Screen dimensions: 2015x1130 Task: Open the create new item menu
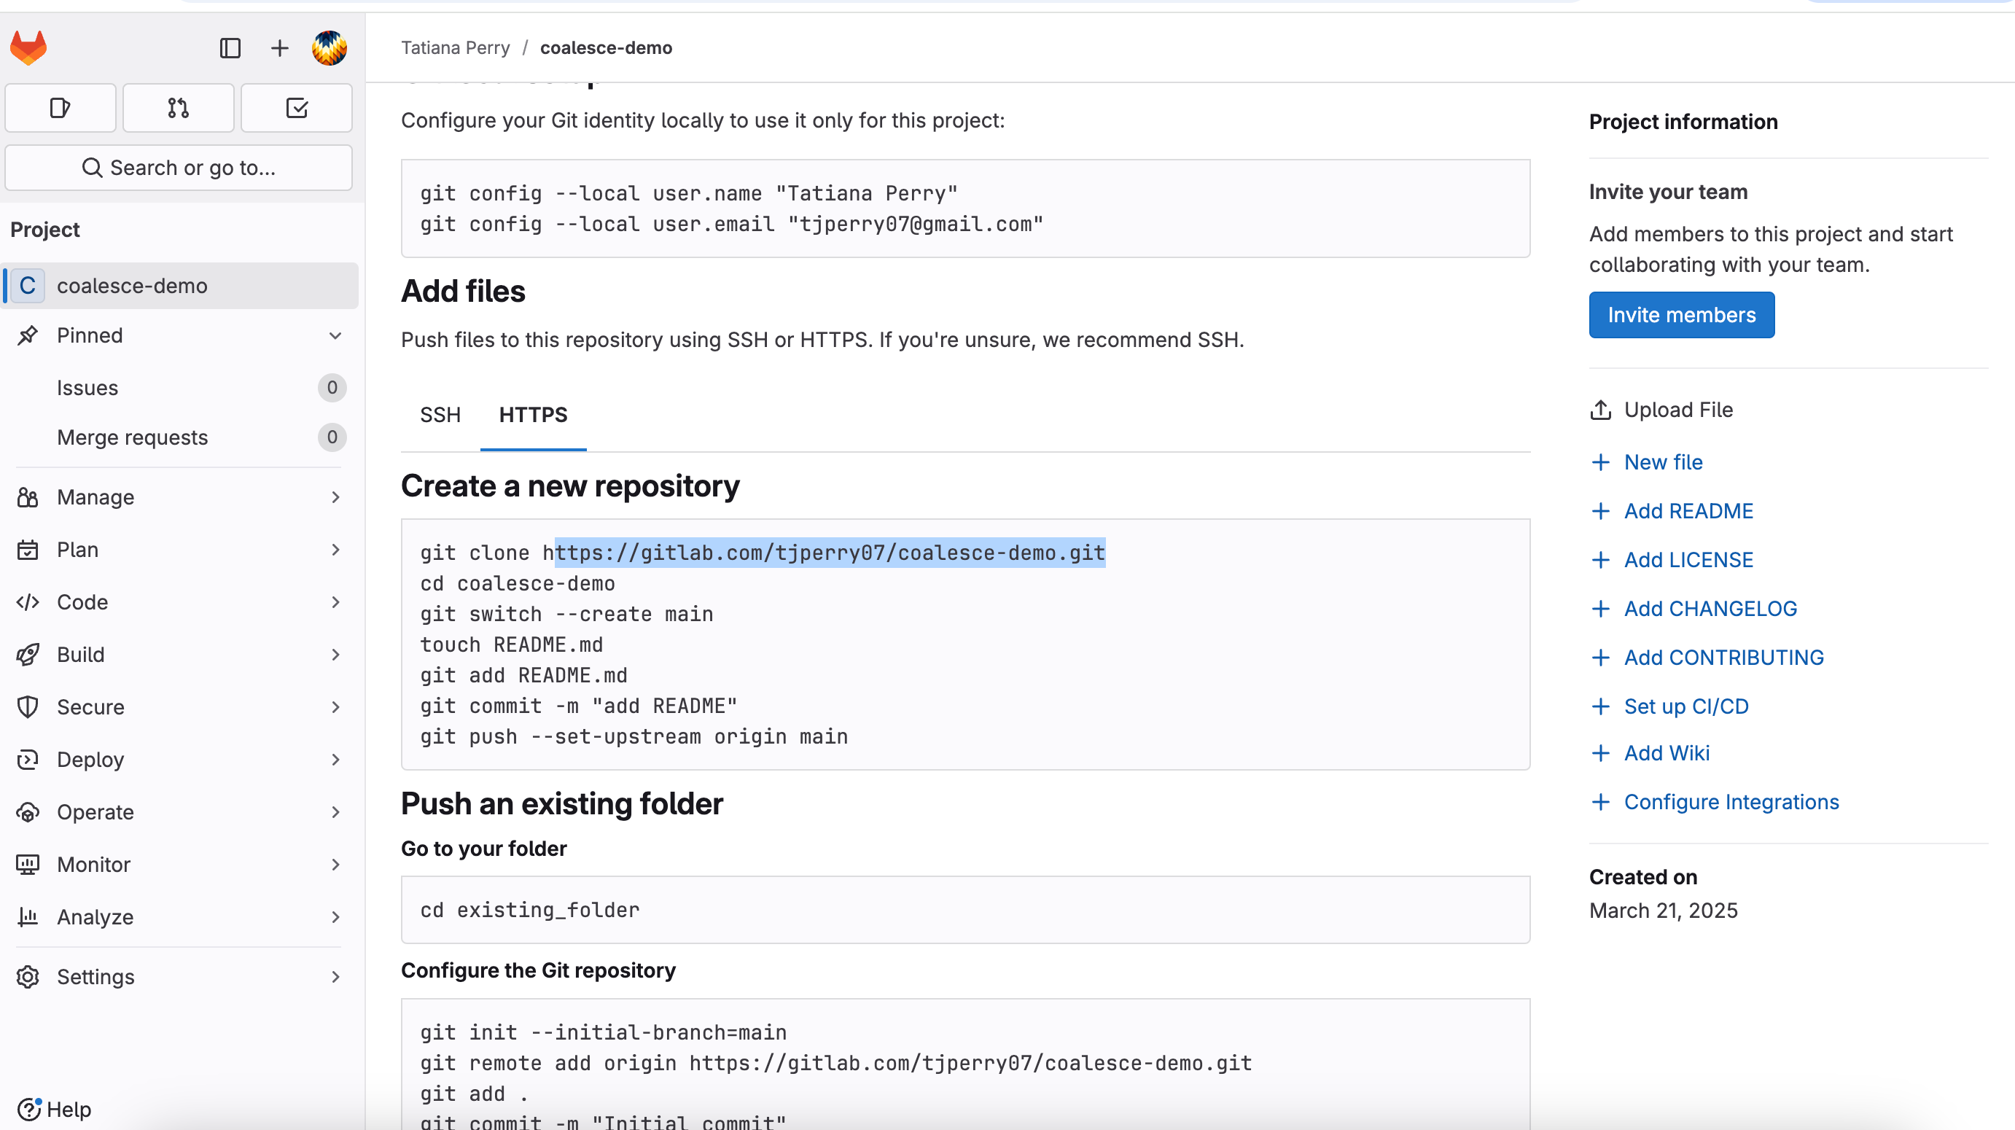(278, 47)
